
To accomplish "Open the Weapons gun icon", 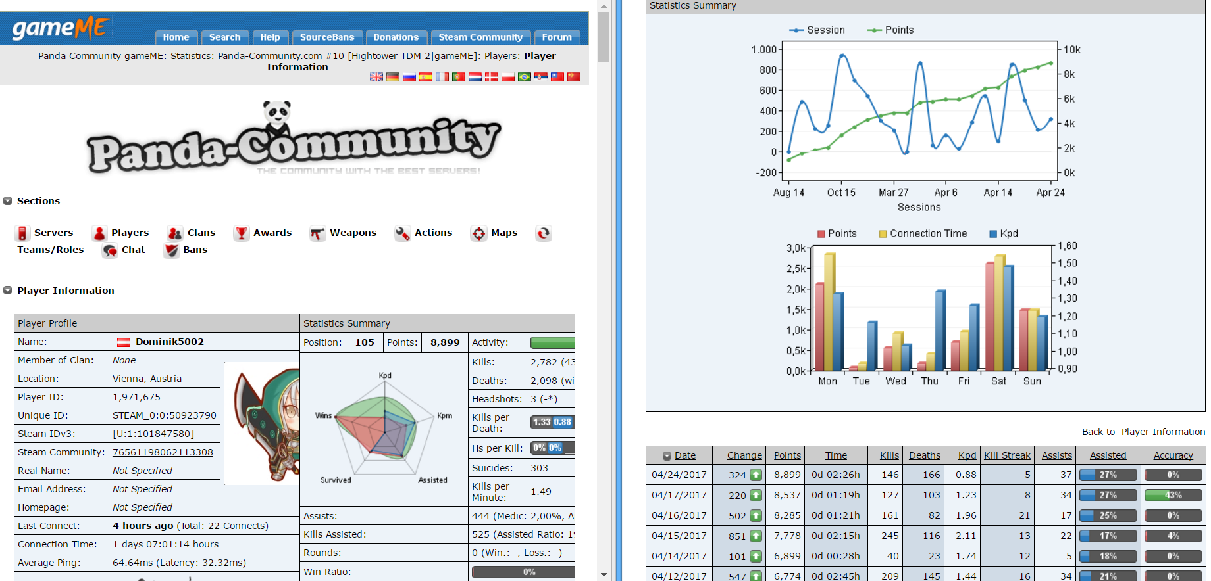I will [318, 233].
